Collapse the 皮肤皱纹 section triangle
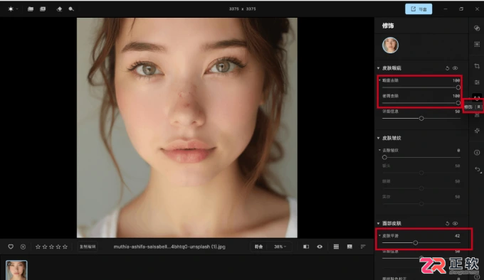 coord(379,138)
